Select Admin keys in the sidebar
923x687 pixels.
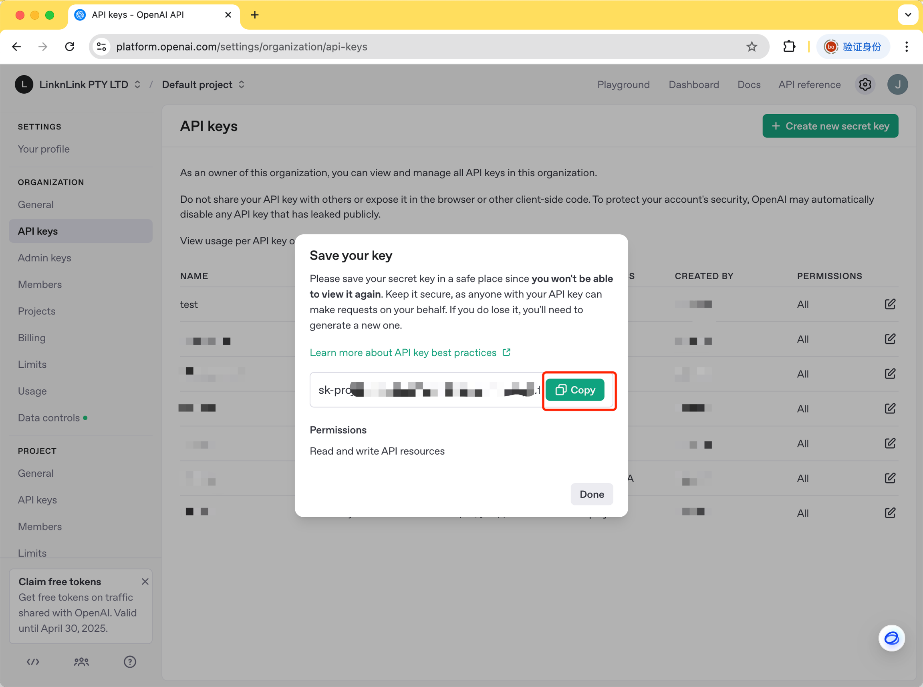44,258
